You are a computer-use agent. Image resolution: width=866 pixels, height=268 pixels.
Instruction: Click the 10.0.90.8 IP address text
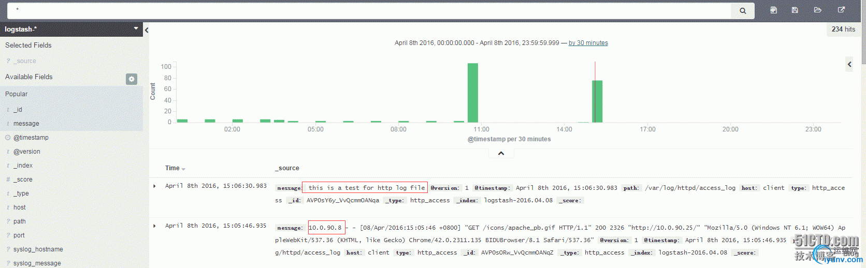pyautogui.click(x=325, y=228)
